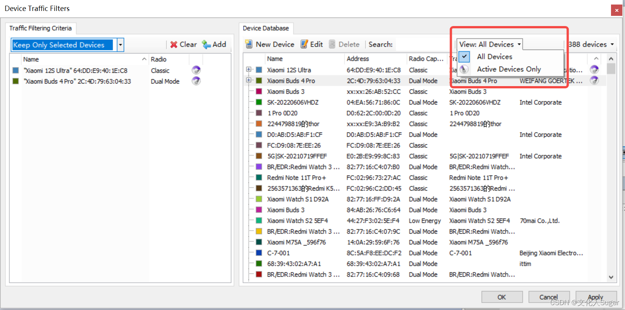Click address FC:D9:08:7E:EE:26 cell
625x310 pixels.
pos(373,145)
